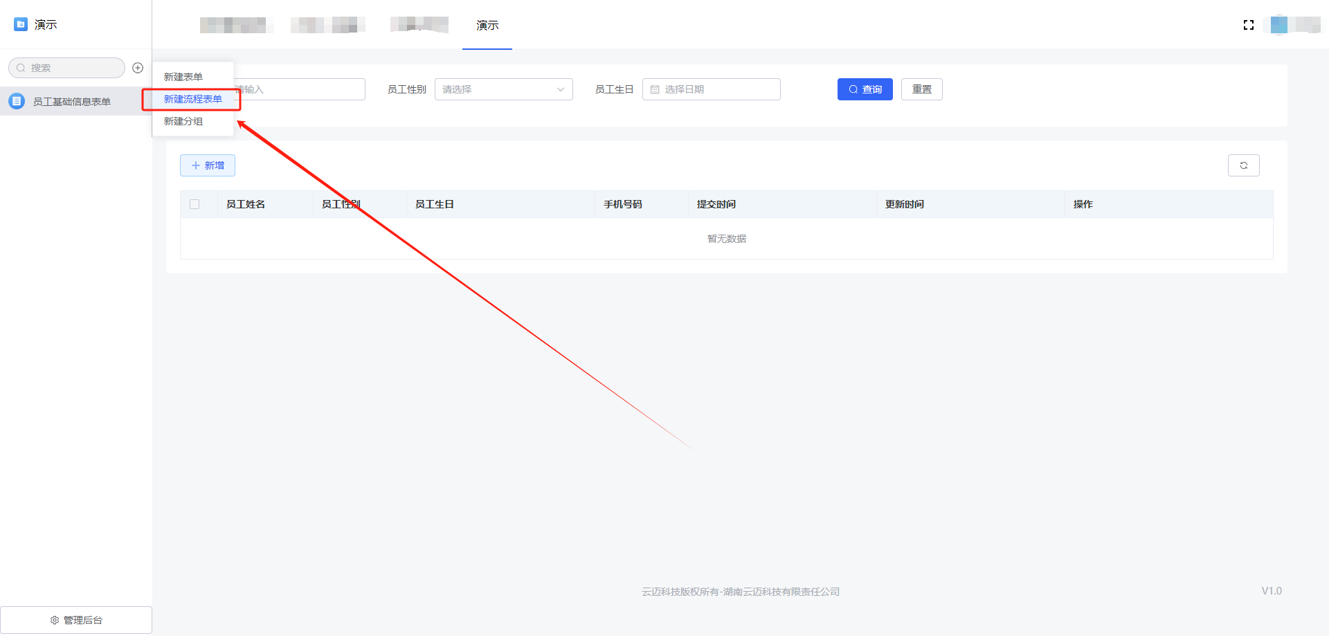Image resolution: width=1329 pixels, height=636 pixels.
Task: Toggle the select-all checkbox in table header
Action: [195, 204]
